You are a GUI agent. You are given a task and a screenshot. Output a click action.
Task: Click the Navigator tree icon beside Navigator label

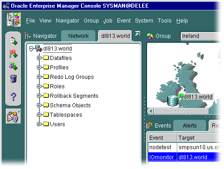28,36
